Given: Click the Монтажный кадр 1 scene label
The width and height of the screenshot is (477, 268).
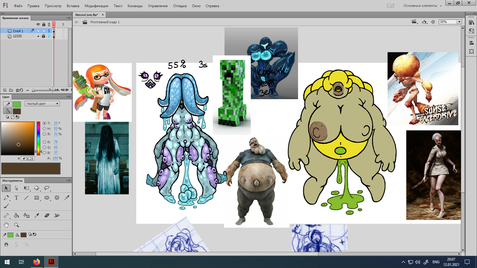Looking at the screenshot, I should pyautogui.click(x=105, y=22).
